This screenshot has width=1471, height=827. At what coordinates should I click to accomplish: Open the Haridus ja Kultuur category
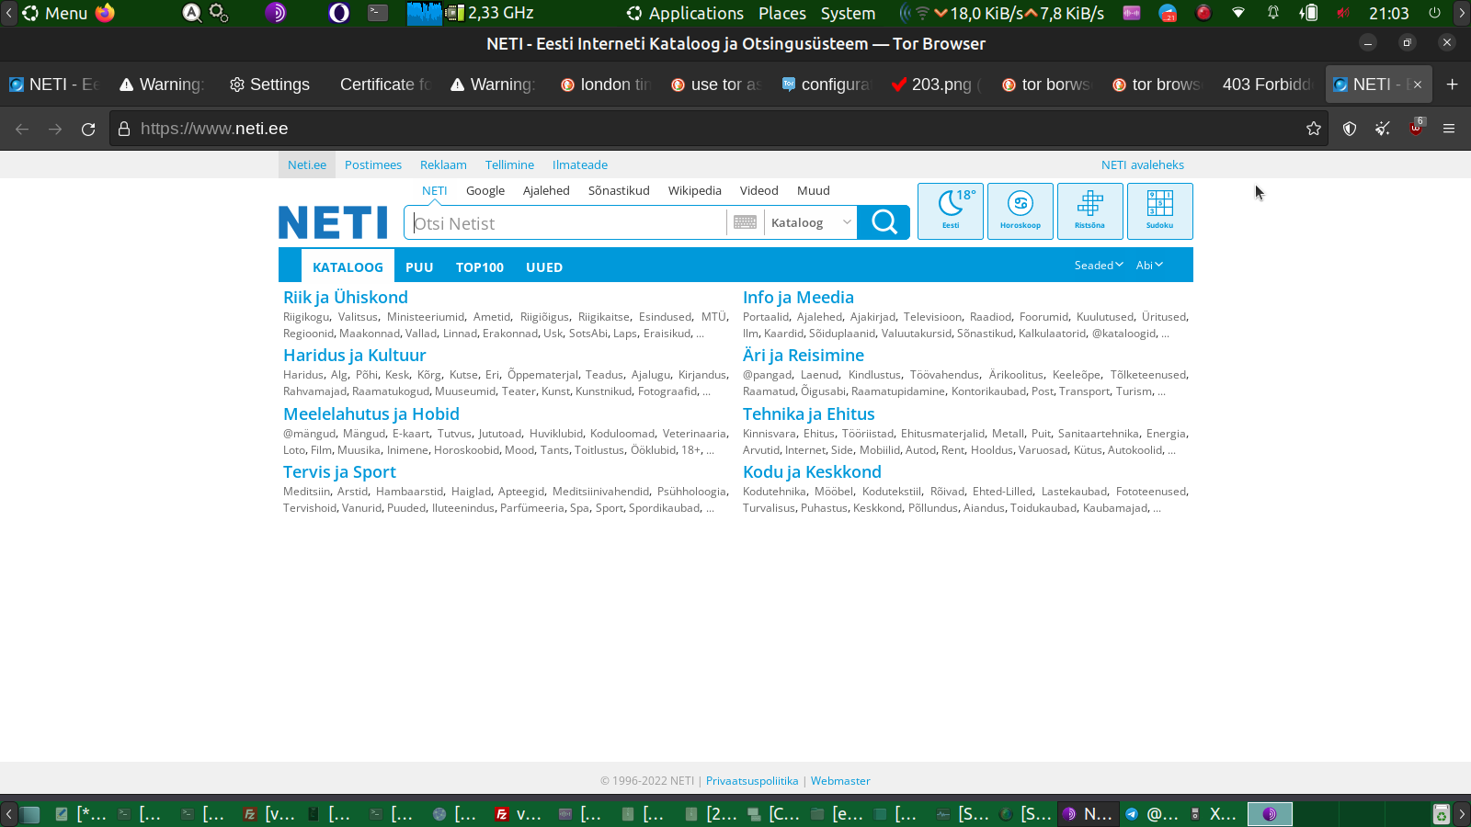(355, 356)
